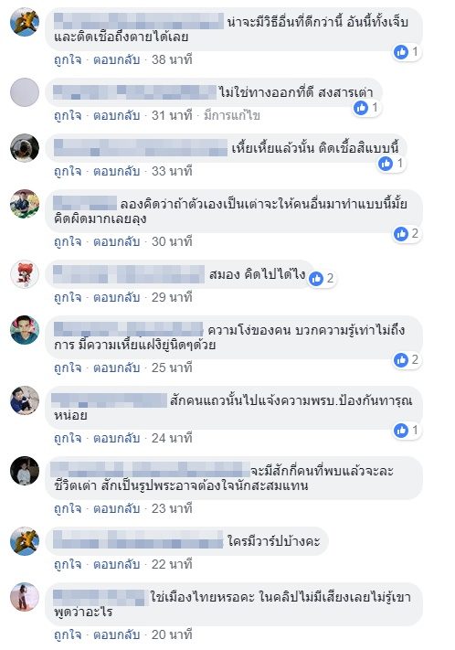This screenshot has width=455, height=650.
Task: Click the 22 นาที timestamp link
Action: [172, 565]
